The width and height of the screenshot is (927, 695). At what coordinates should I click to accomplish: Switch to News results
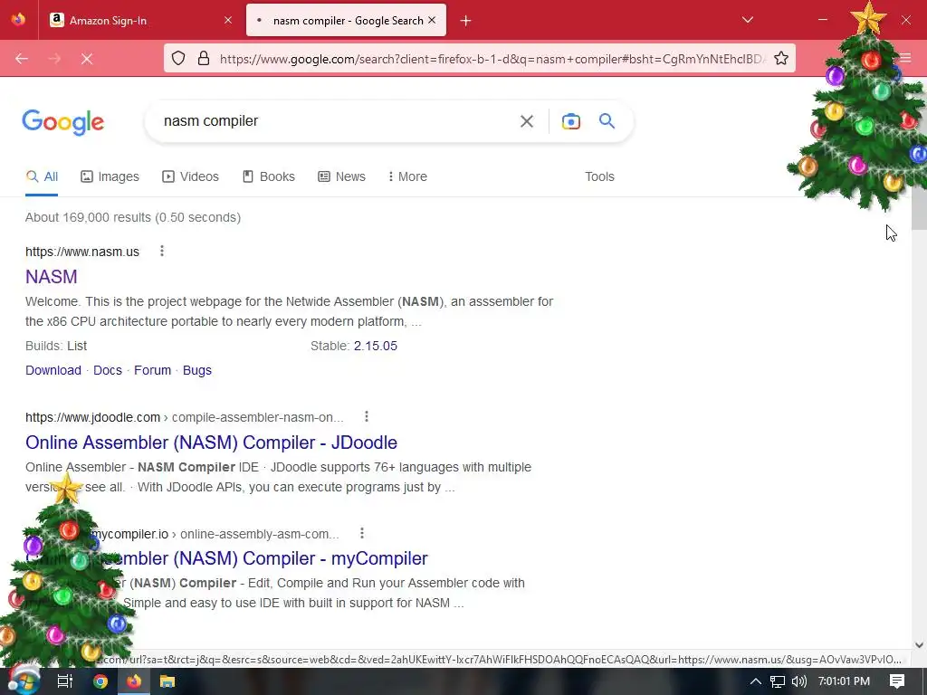(x=341, y=176)
